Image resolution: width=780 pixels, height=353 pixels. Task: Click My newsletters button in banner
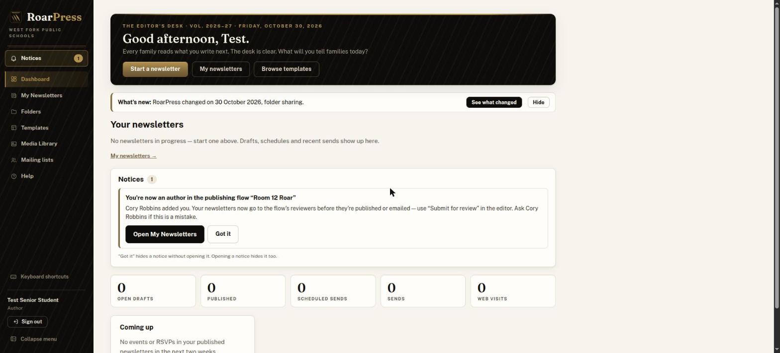[x=221, y=69]
